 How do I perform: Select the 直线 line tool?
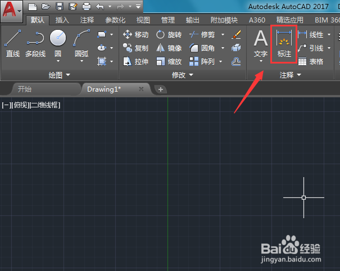[x=13, y=43]
